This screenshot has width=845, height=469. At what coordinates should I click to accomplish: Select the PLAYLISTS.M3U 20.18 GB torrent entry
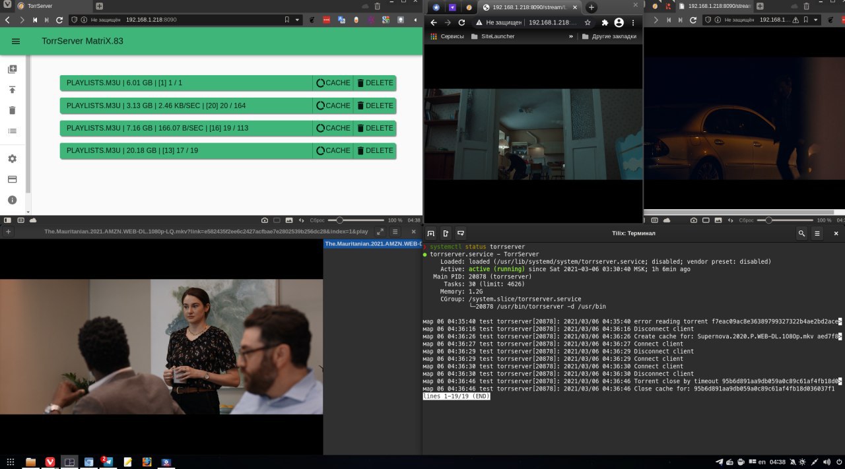[186, 150]
